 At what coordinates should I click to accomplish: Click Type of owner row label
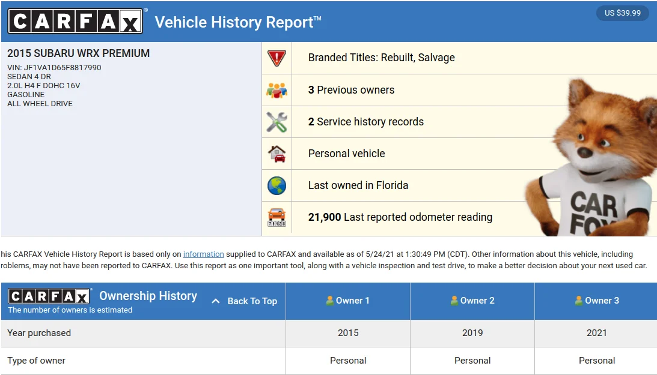(x=36, y=361)
